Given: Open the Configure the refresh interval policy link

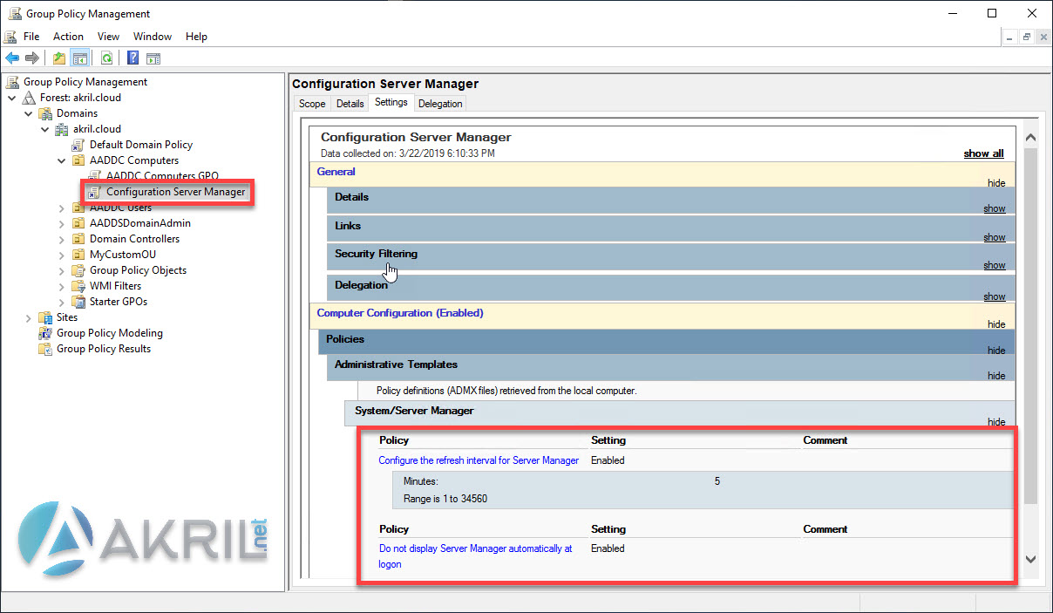Looking at the screenshot, I should [x=479, y=460].
